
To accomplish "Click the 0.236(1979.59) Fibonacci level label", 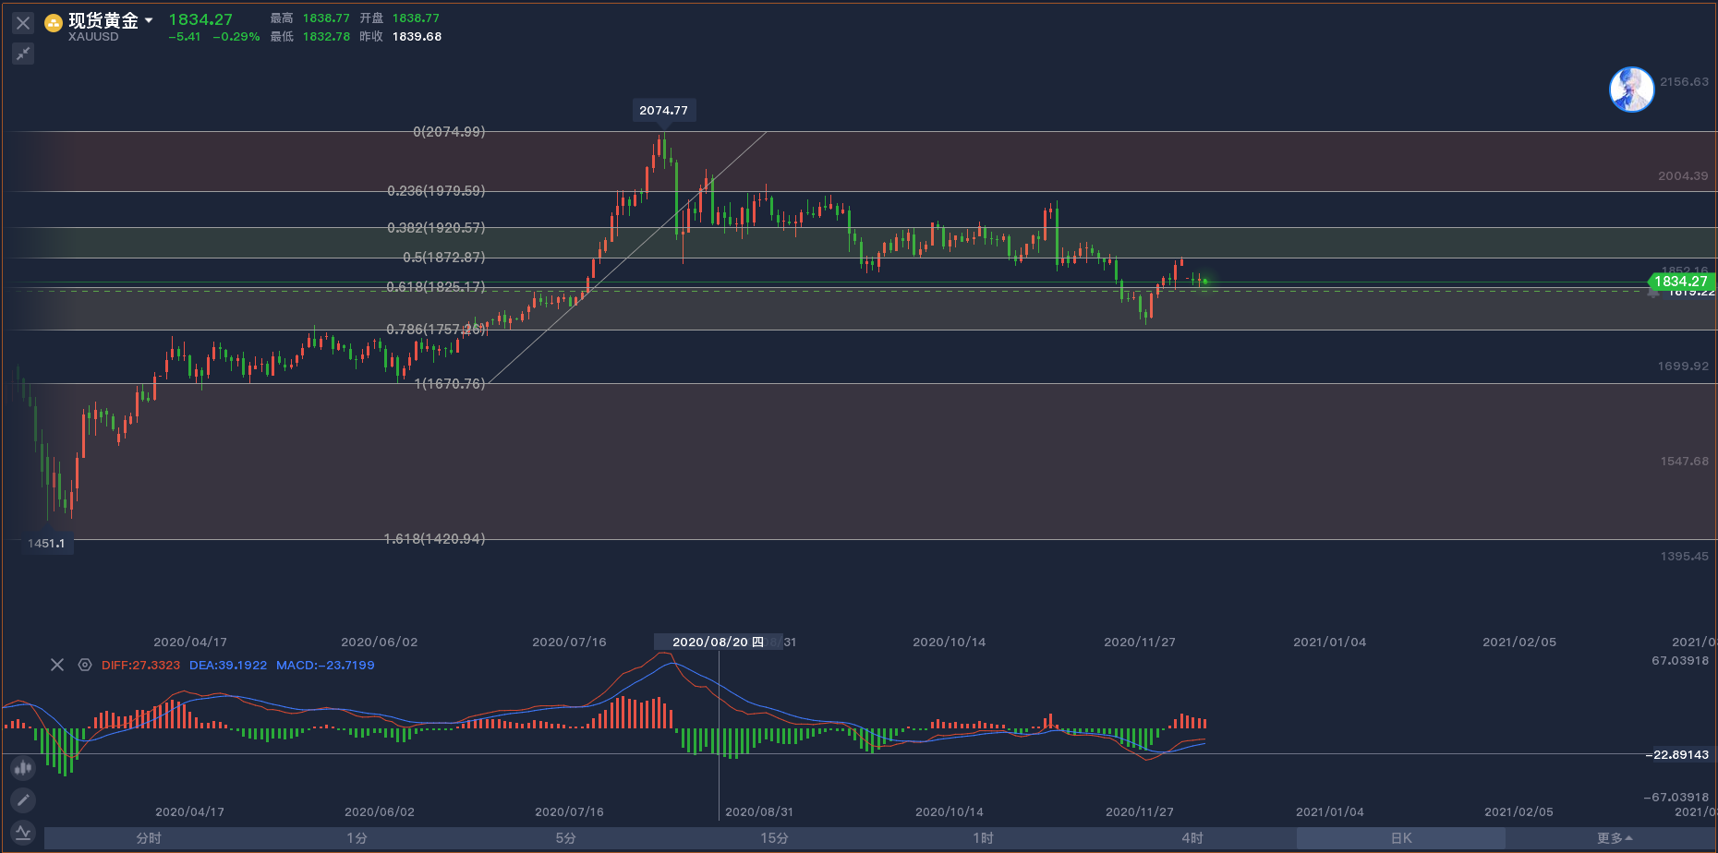I will click(x=436, y=191).
